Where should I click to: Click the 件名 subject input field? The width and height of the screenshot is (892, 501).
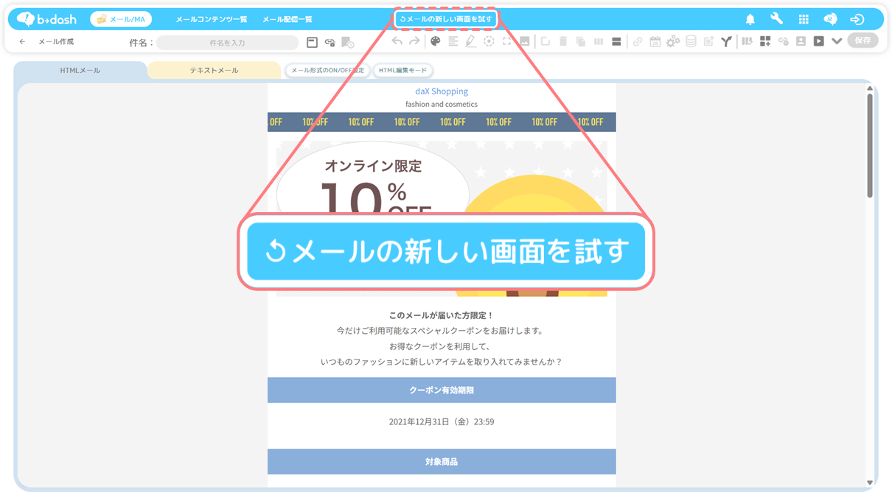click(x=227, y=43)
